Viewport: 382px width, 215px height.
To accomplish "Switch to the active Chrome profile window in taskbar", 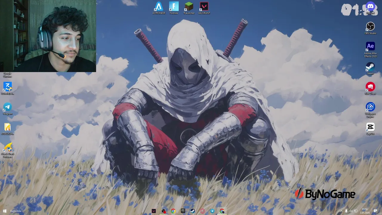I will (222, 211).
